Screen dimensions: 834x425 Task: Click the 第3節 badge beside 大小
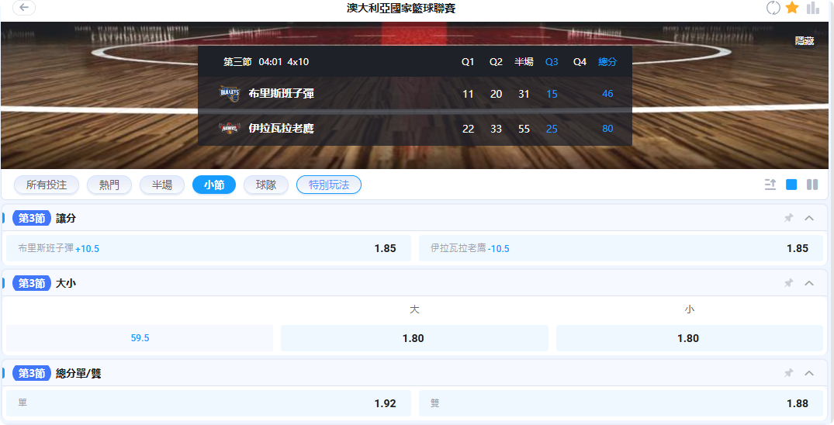tap(32, 283)
